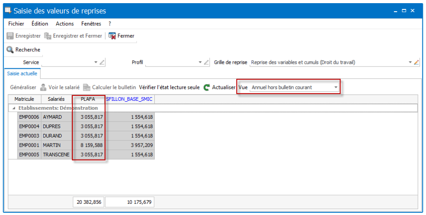The width and height of the screenshot is (426, 215).
Task: Click the Généraliser button
Action: tap(23, 87)
